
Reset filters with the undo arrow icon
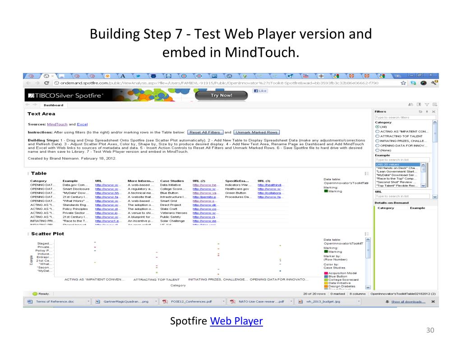pos(420,112)
